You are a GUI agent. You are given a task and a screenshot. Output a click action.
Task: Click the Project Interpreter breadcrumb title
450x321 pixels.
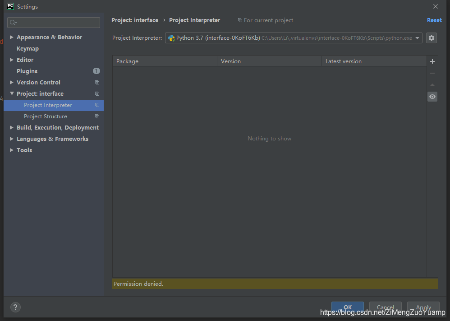pyautogui.click(x=195, y=20)
